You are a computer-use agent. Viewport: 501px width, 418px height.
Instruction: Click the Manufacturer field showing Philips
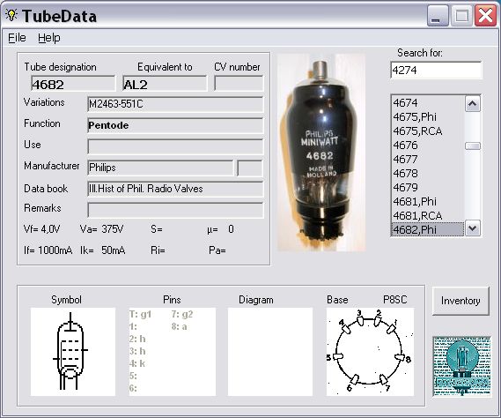(160, 168)
